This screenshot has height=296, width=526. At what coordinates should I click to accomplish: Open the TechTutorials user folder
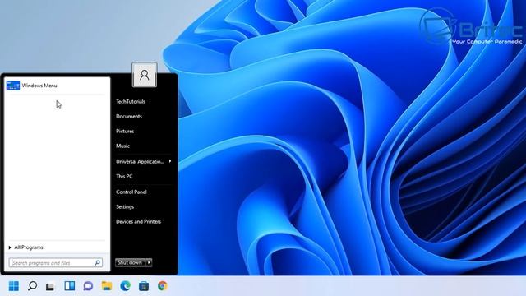[131, 101]
